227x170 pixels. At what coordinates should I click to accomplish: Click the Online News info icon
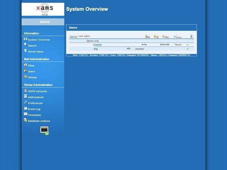pyautogui.click(x=26, y=50)
